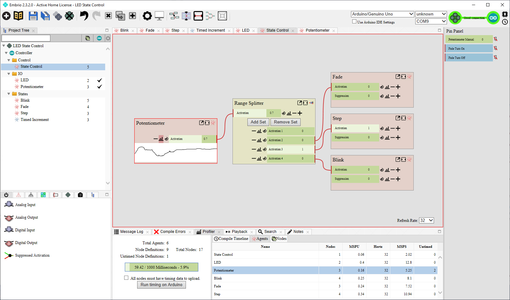
Task: Click the Potentiometer Manual value slider
Action: [469, 39]
